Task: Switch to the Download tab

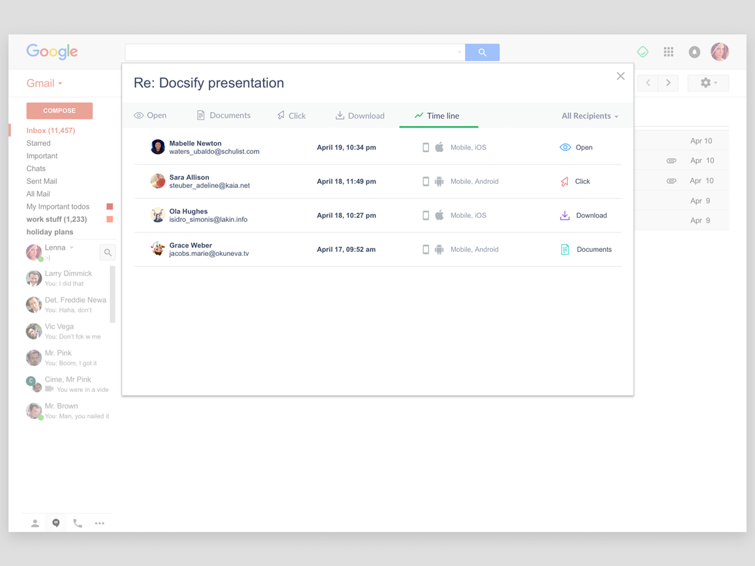Action: click(x=360, y=116)
